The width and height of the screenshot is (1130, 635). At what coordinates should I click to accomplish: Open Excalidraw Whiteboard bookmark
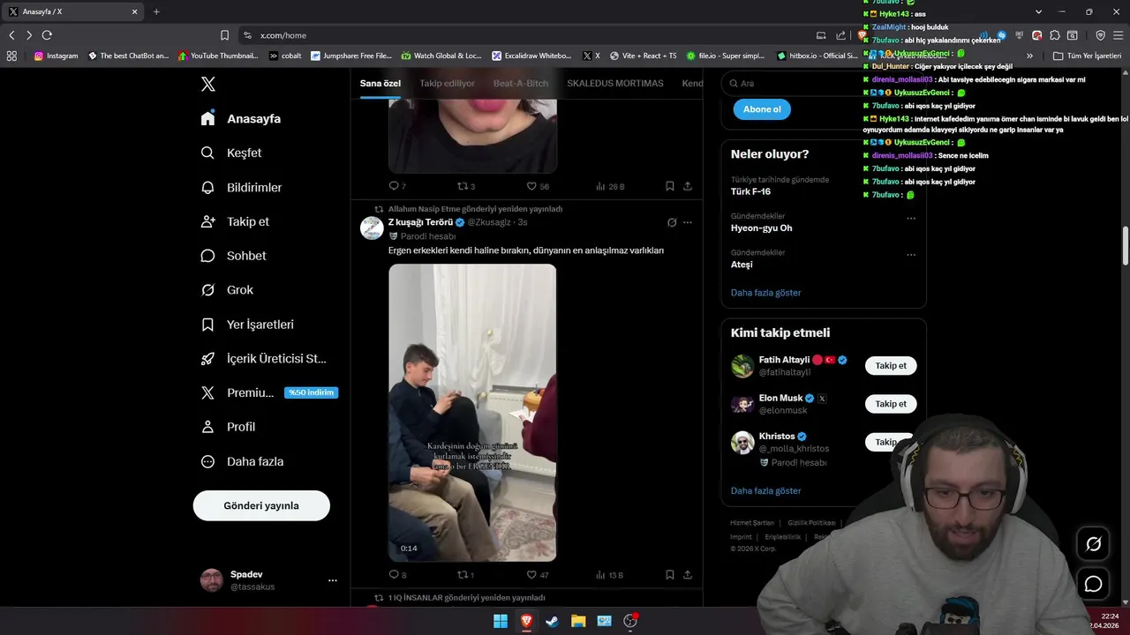point(531,56)
